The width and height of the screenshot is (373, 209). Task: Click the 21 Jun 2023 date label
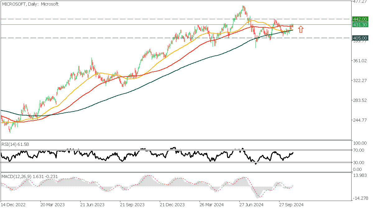coord(92,205)
